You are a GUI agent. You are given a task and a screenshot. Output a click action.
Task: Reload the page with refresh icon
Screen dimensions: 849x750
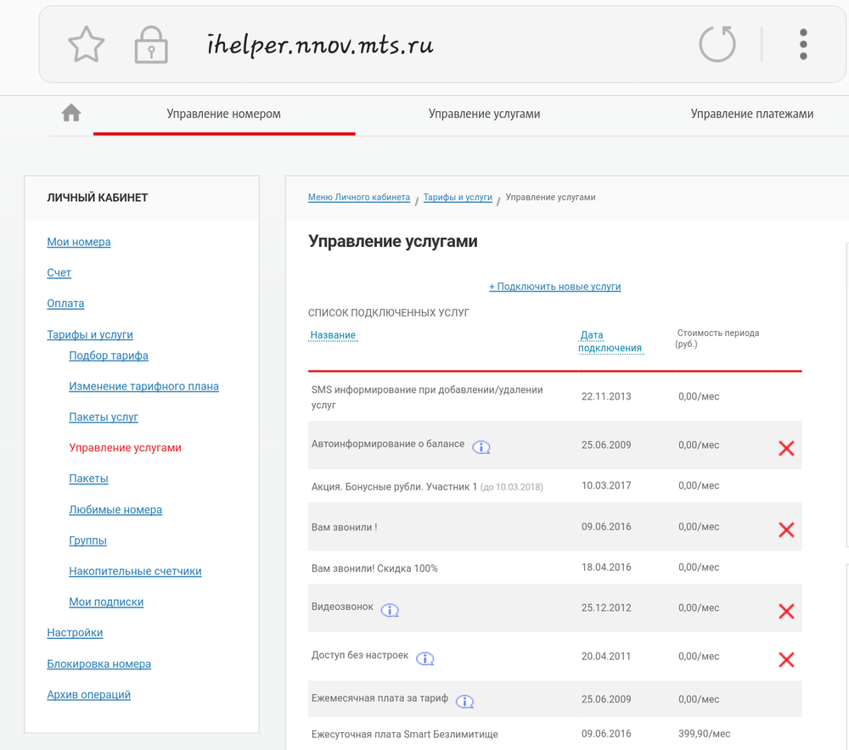tap(717, 44)
